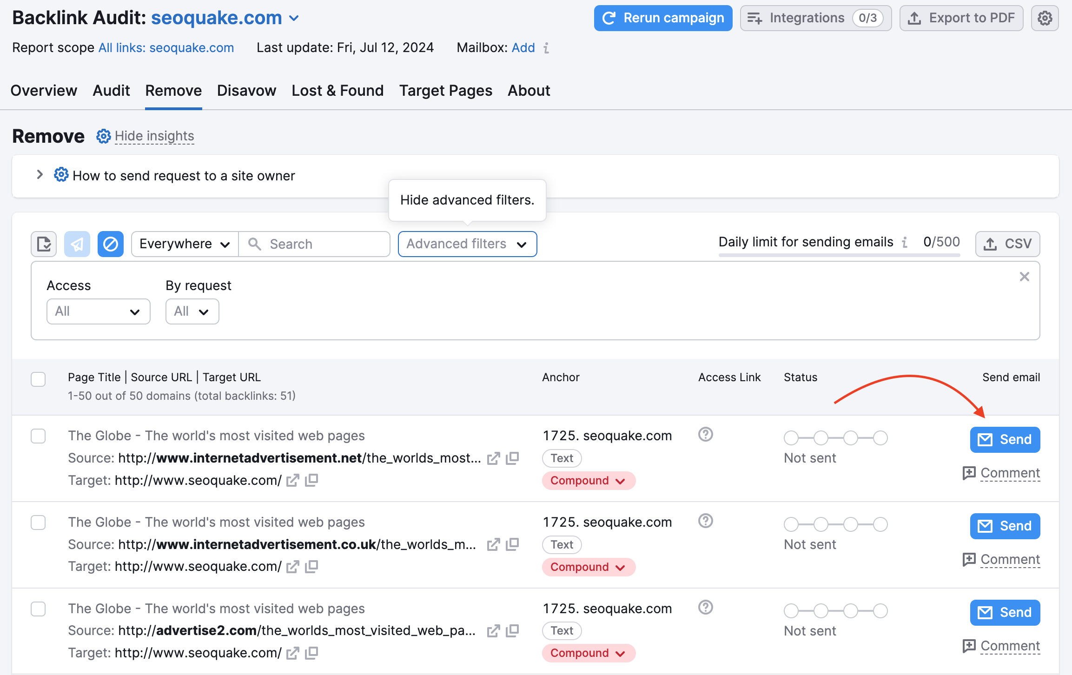1072x675 pixels.
Task: Open internetadvertisement.co.uk source URL externally
Action: (x=493, y=544)
